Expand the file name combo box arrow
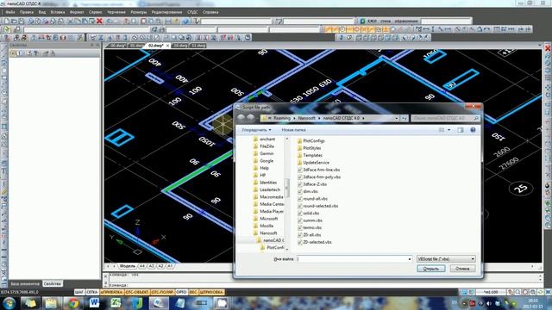The height and width of the screenshot is (310, 552). (x=409, y=259)
